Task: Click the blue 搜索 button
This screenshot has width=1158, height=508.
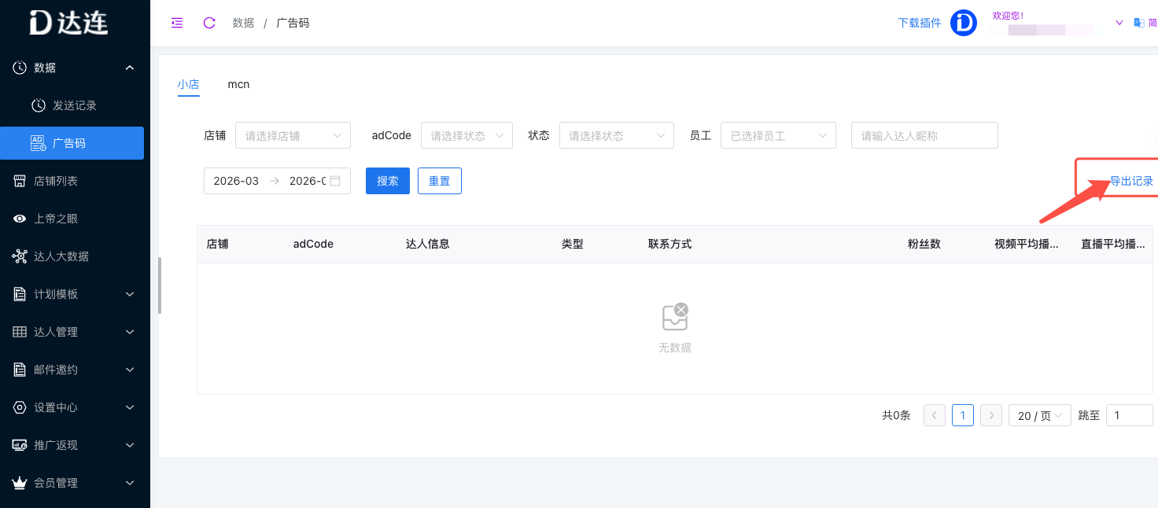Action: click(x=387, y=181)
